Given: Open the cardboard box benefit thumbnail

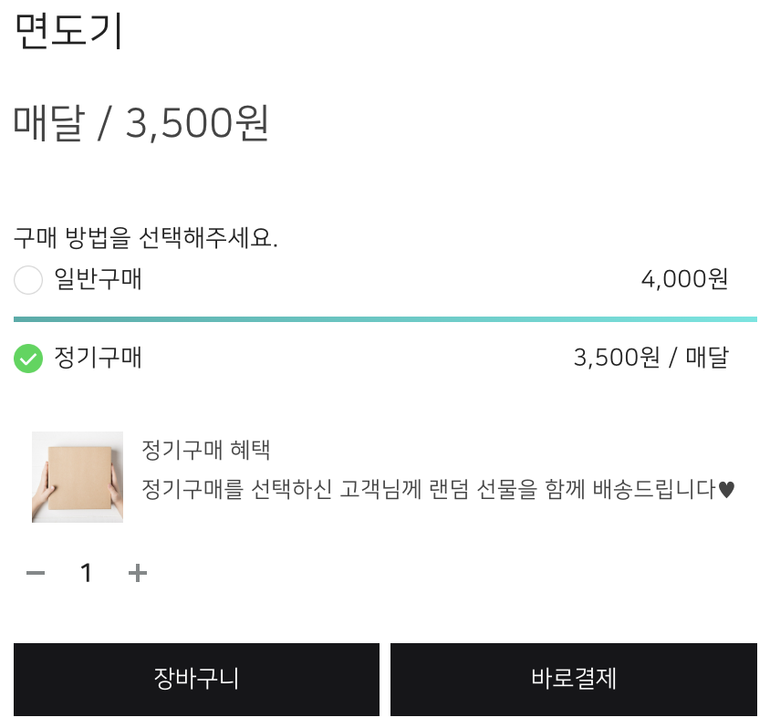Looking at the screenshot, I should (x=78, y=477).
